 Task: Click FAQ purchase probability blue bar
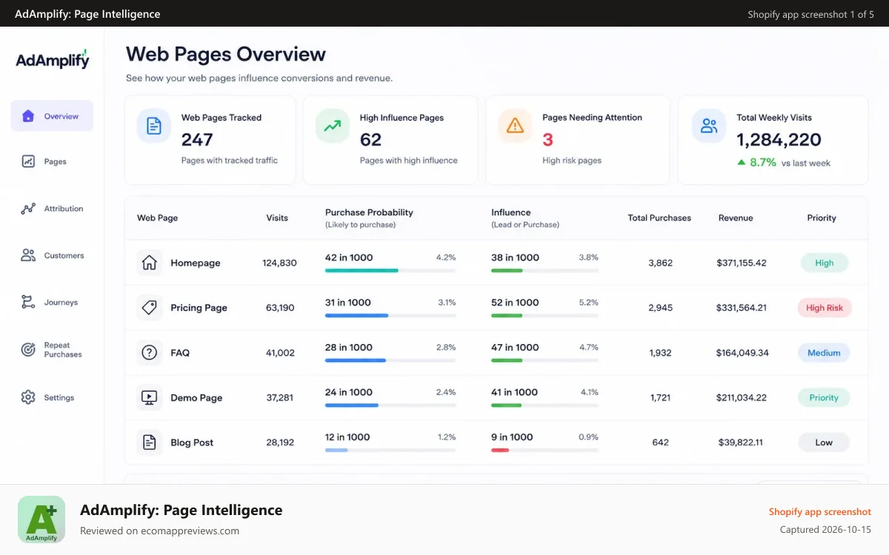coord(356,360)
